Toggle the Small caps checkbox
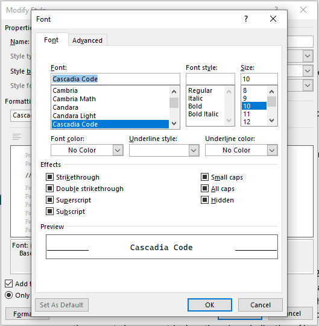Screen dimensions: 319x326 point(205,177)
